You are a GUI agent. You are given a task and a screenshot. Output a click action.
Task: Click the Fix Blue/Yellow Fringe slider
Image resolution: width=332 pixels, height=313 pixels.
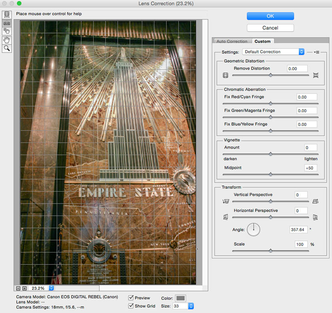(270, 131)
